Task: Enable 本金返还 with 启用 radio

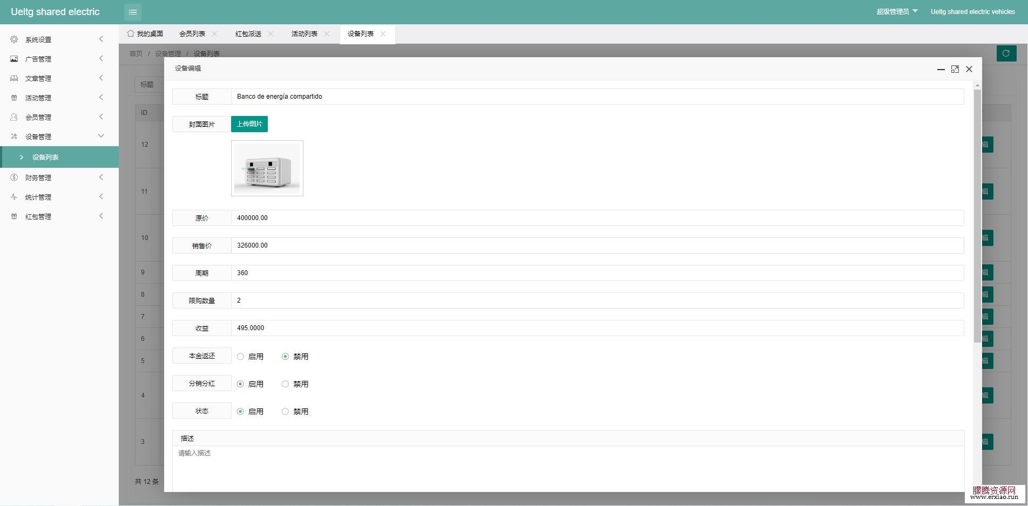Action: (x=240, y=357)
